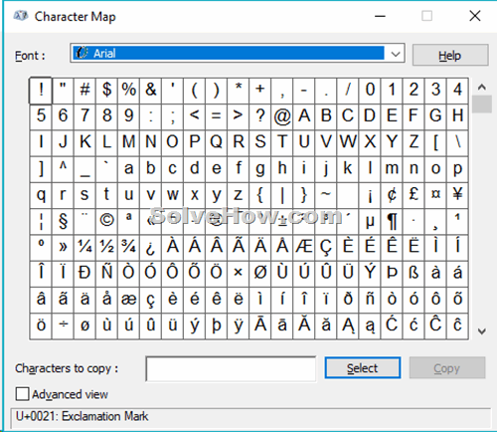Select the capital Ø character

click(260, 274)
